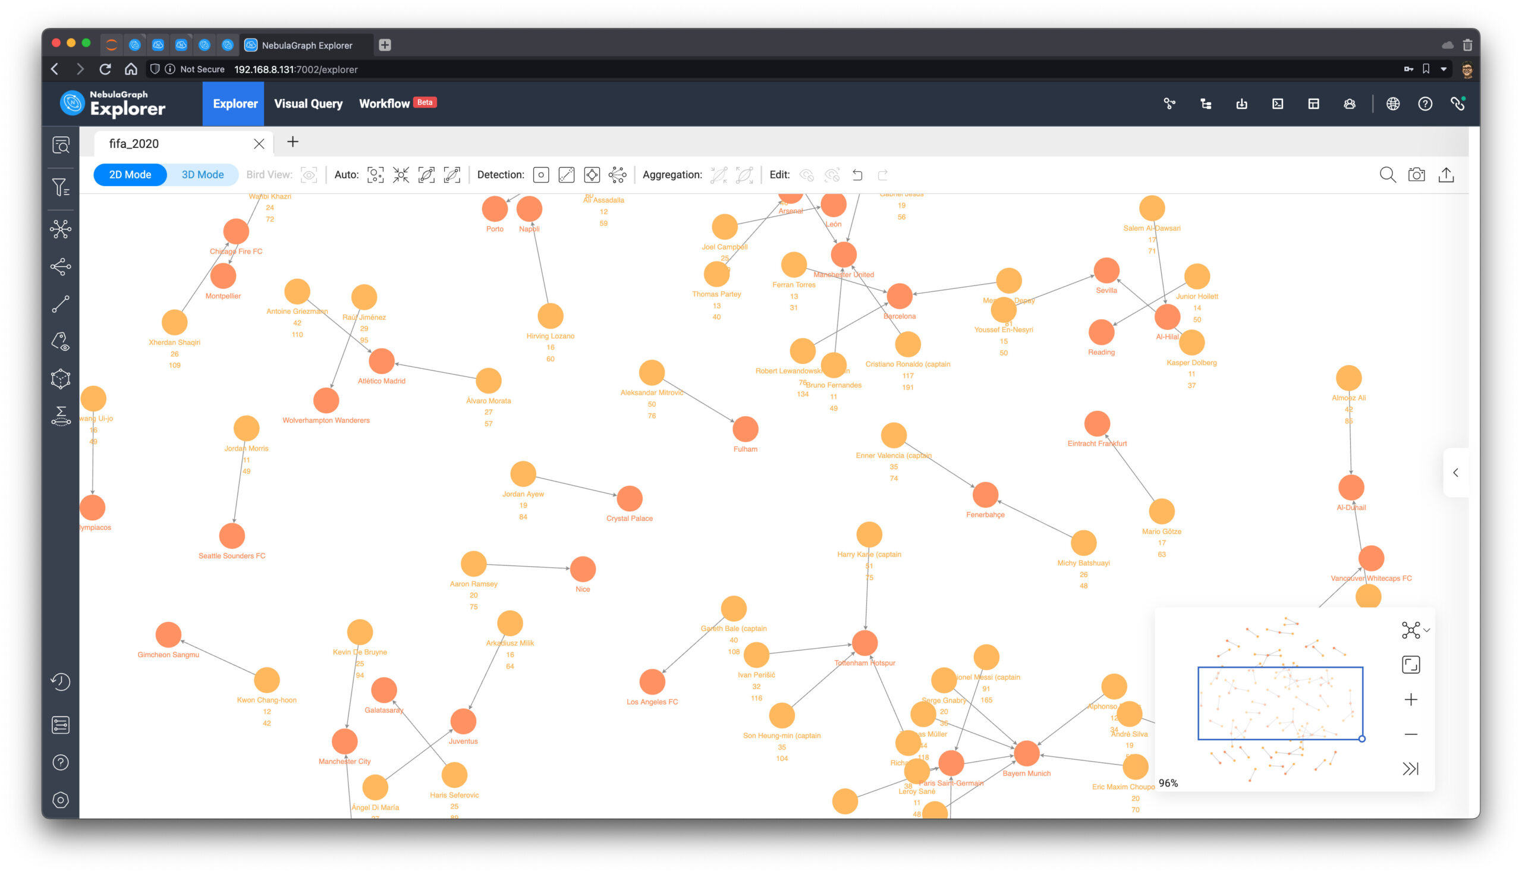Screen dimensions: 1522x874
Task: Select the common neighbor share icon
Action: click(x=61, y=266)
